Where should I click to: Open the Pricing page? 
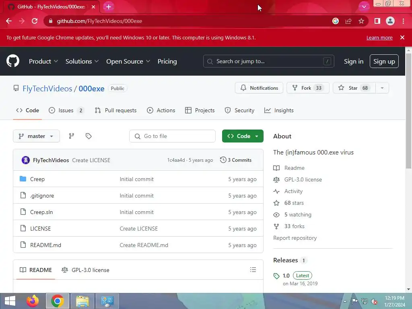point(167,61)
